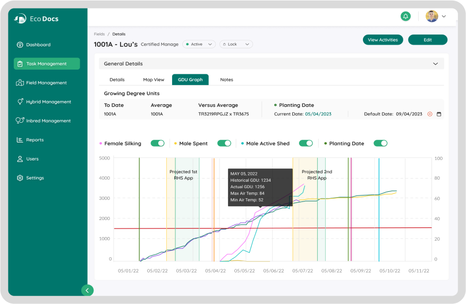
Task: Switch the Planting Date toggle
Action: 380,143
